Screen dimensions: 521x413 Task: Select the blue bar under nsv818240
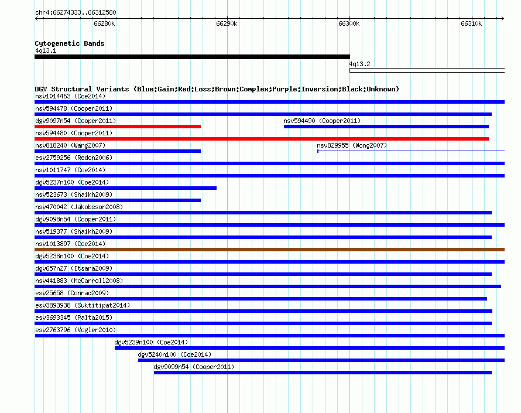click(118, 151)
